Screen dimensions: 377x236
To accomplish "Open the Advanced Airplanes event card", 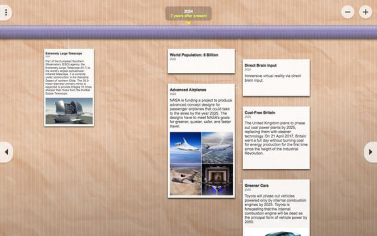I will tap(201, 141).
